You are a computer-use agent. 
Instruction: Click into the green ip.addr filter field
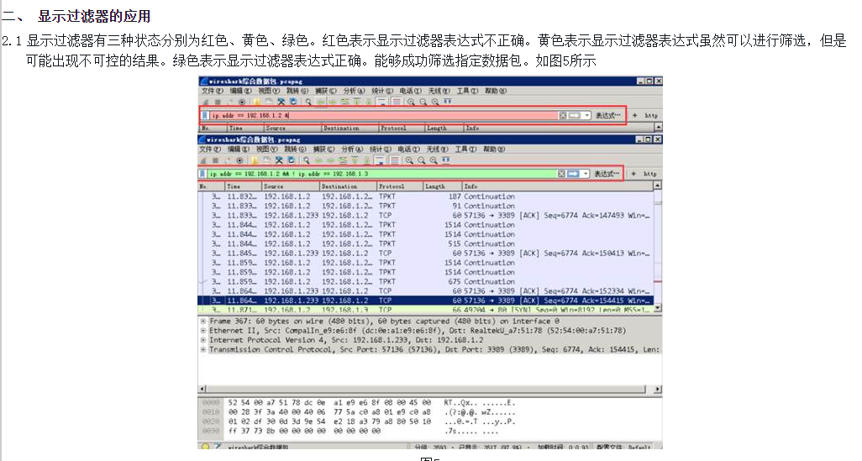[x=382, y=174]
